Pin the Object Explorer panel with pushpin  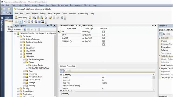pyautogui.click(x=51, y=26)
